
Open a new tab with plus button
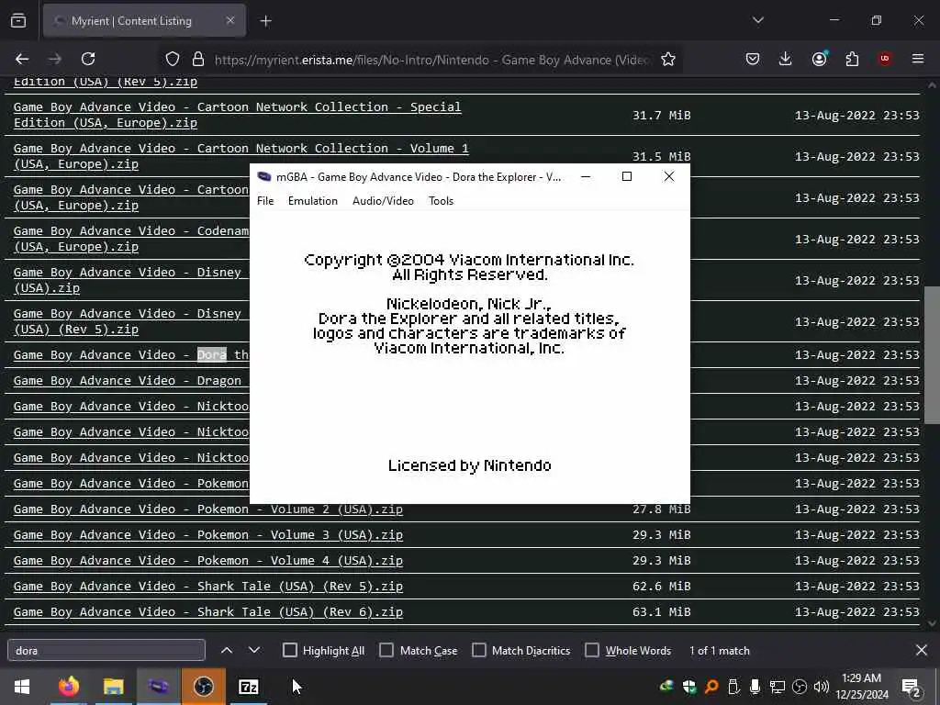tap(265, 21)
